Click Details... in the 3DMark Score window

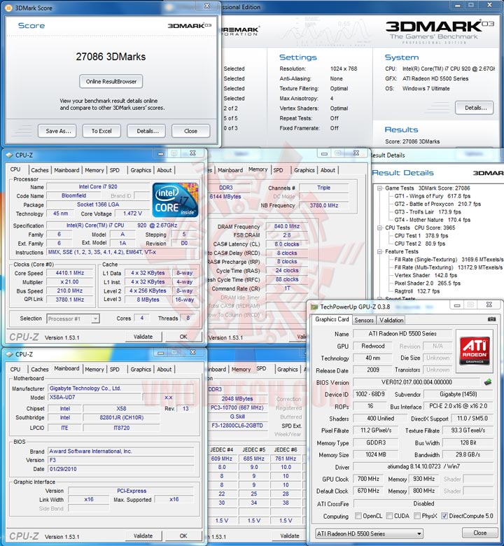[147, 131]
